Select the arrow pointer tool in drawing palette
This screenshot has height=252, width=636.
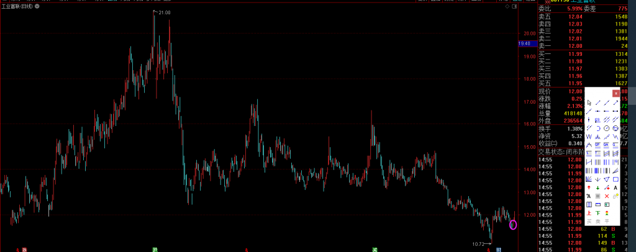coord(589,102)
